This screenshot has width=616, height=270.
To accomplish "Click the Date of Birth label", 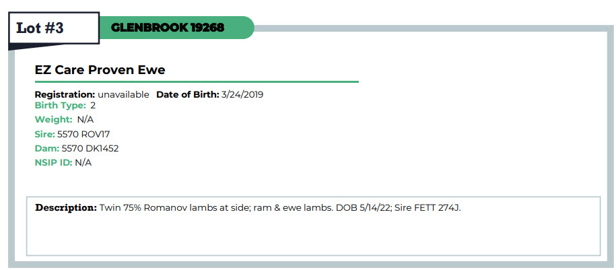I will [x=188, y=95].
